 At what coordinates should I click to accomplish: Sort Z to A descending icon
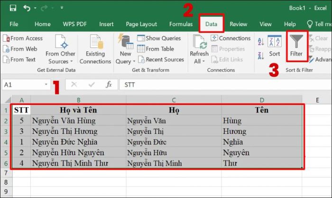click(x=261, y=56)
